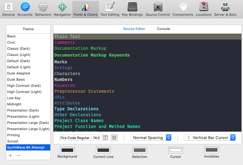Screen dimensions: 243x165
Task: Select the Presentation (Light) theme
Action: 28,116
